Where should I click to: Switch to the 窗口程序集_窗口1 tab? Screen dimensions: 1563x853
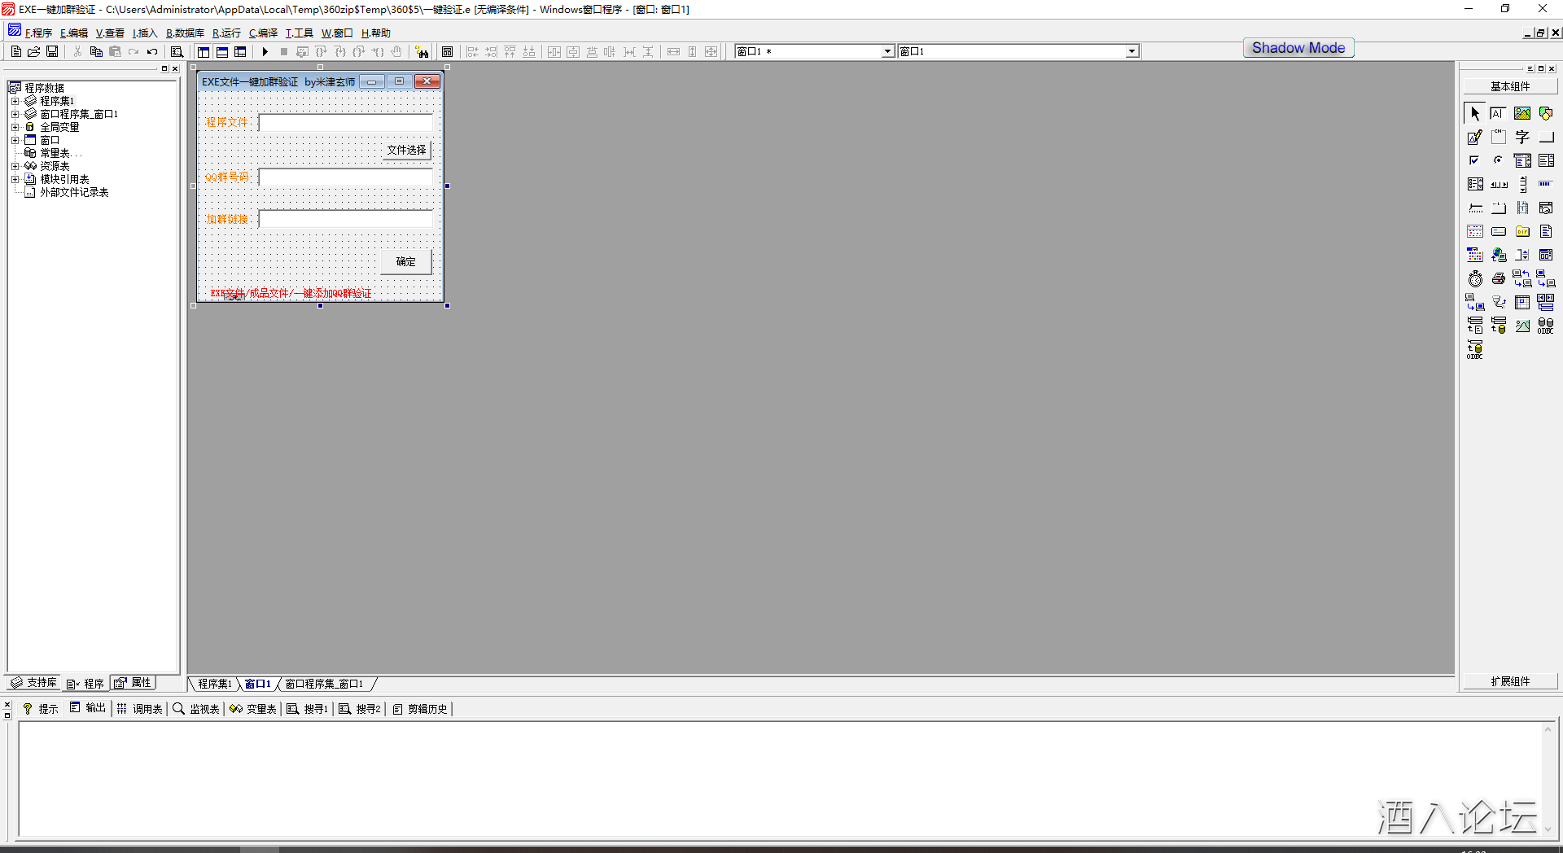click(x=324, y=685)
